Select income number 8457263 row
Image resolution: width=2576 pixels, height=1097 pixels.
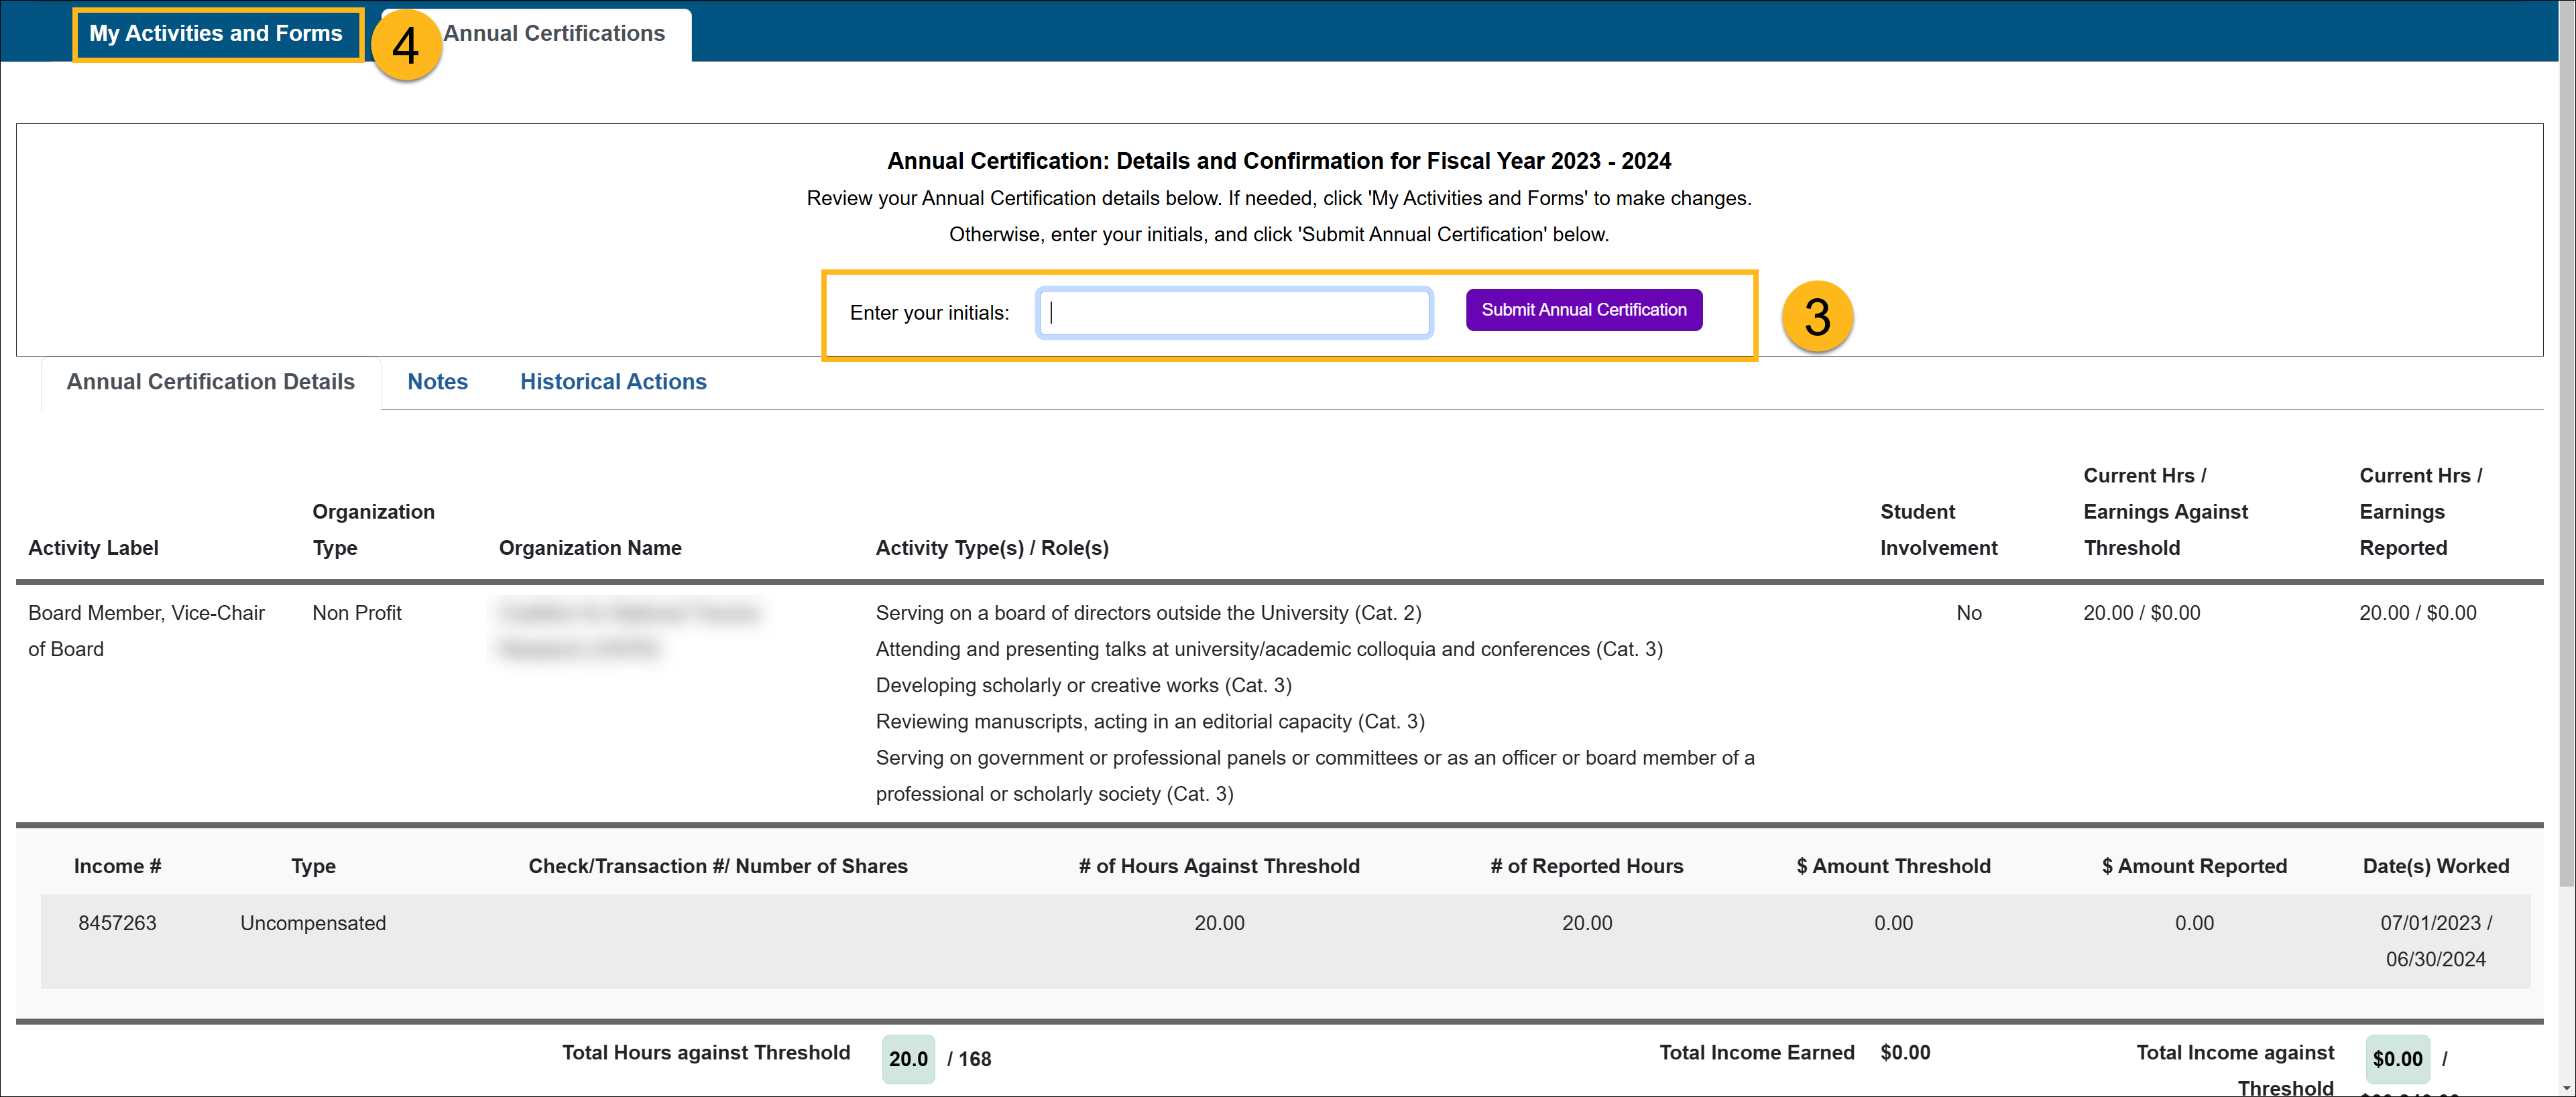[x=117, y=923]
